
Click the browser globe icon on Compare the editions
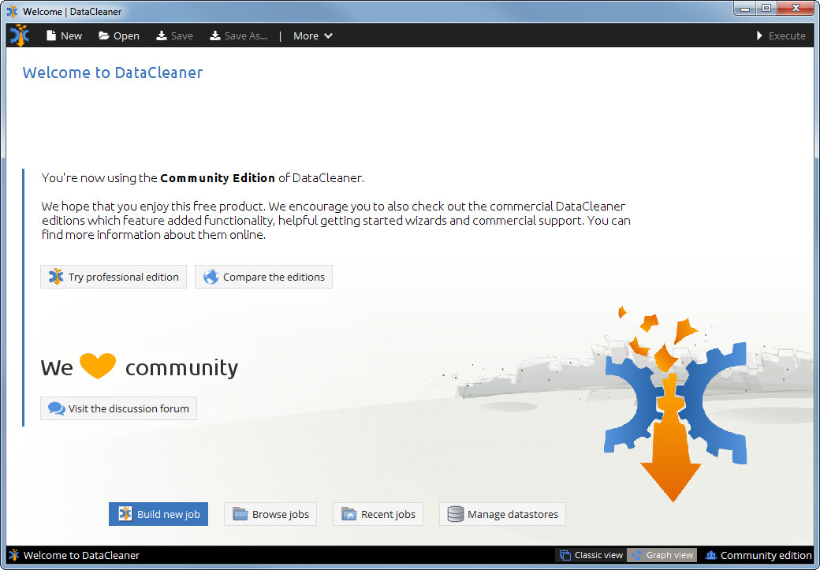coord(211,277)
